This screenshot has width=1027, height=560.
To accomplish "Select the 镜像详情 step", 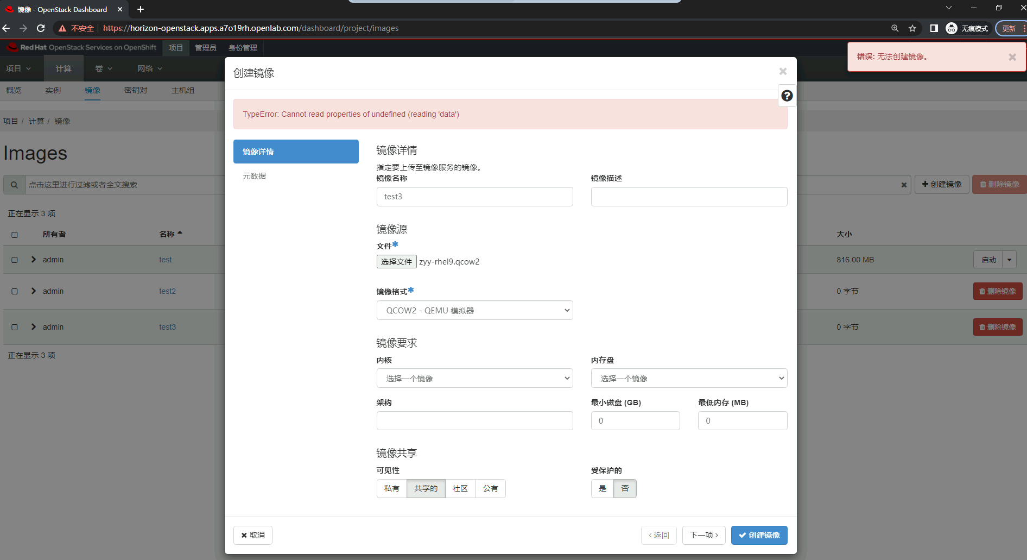I will point(296,152).
